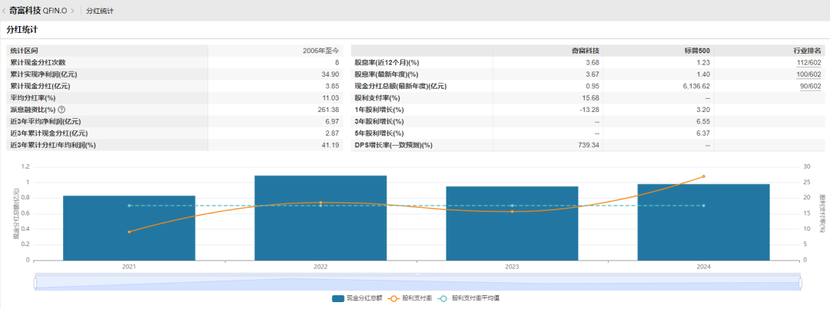This screenshot has height=309, width=830.
Task: Click value 41.19 in last row
Action: [330, 145]
